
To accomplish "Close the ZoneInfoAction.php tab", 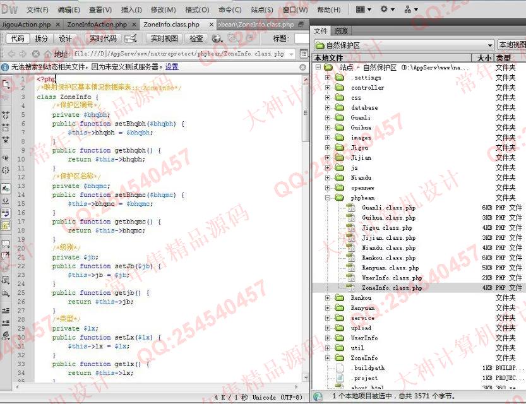I will [x=134, y=25].
